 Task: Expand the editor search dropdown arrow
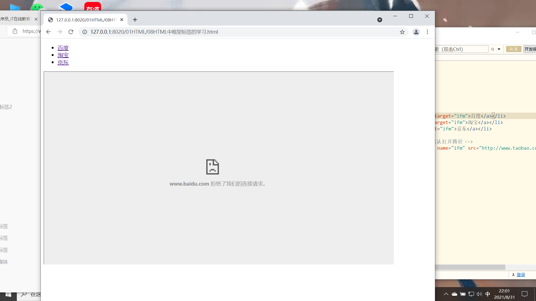[x=499, y=49]
